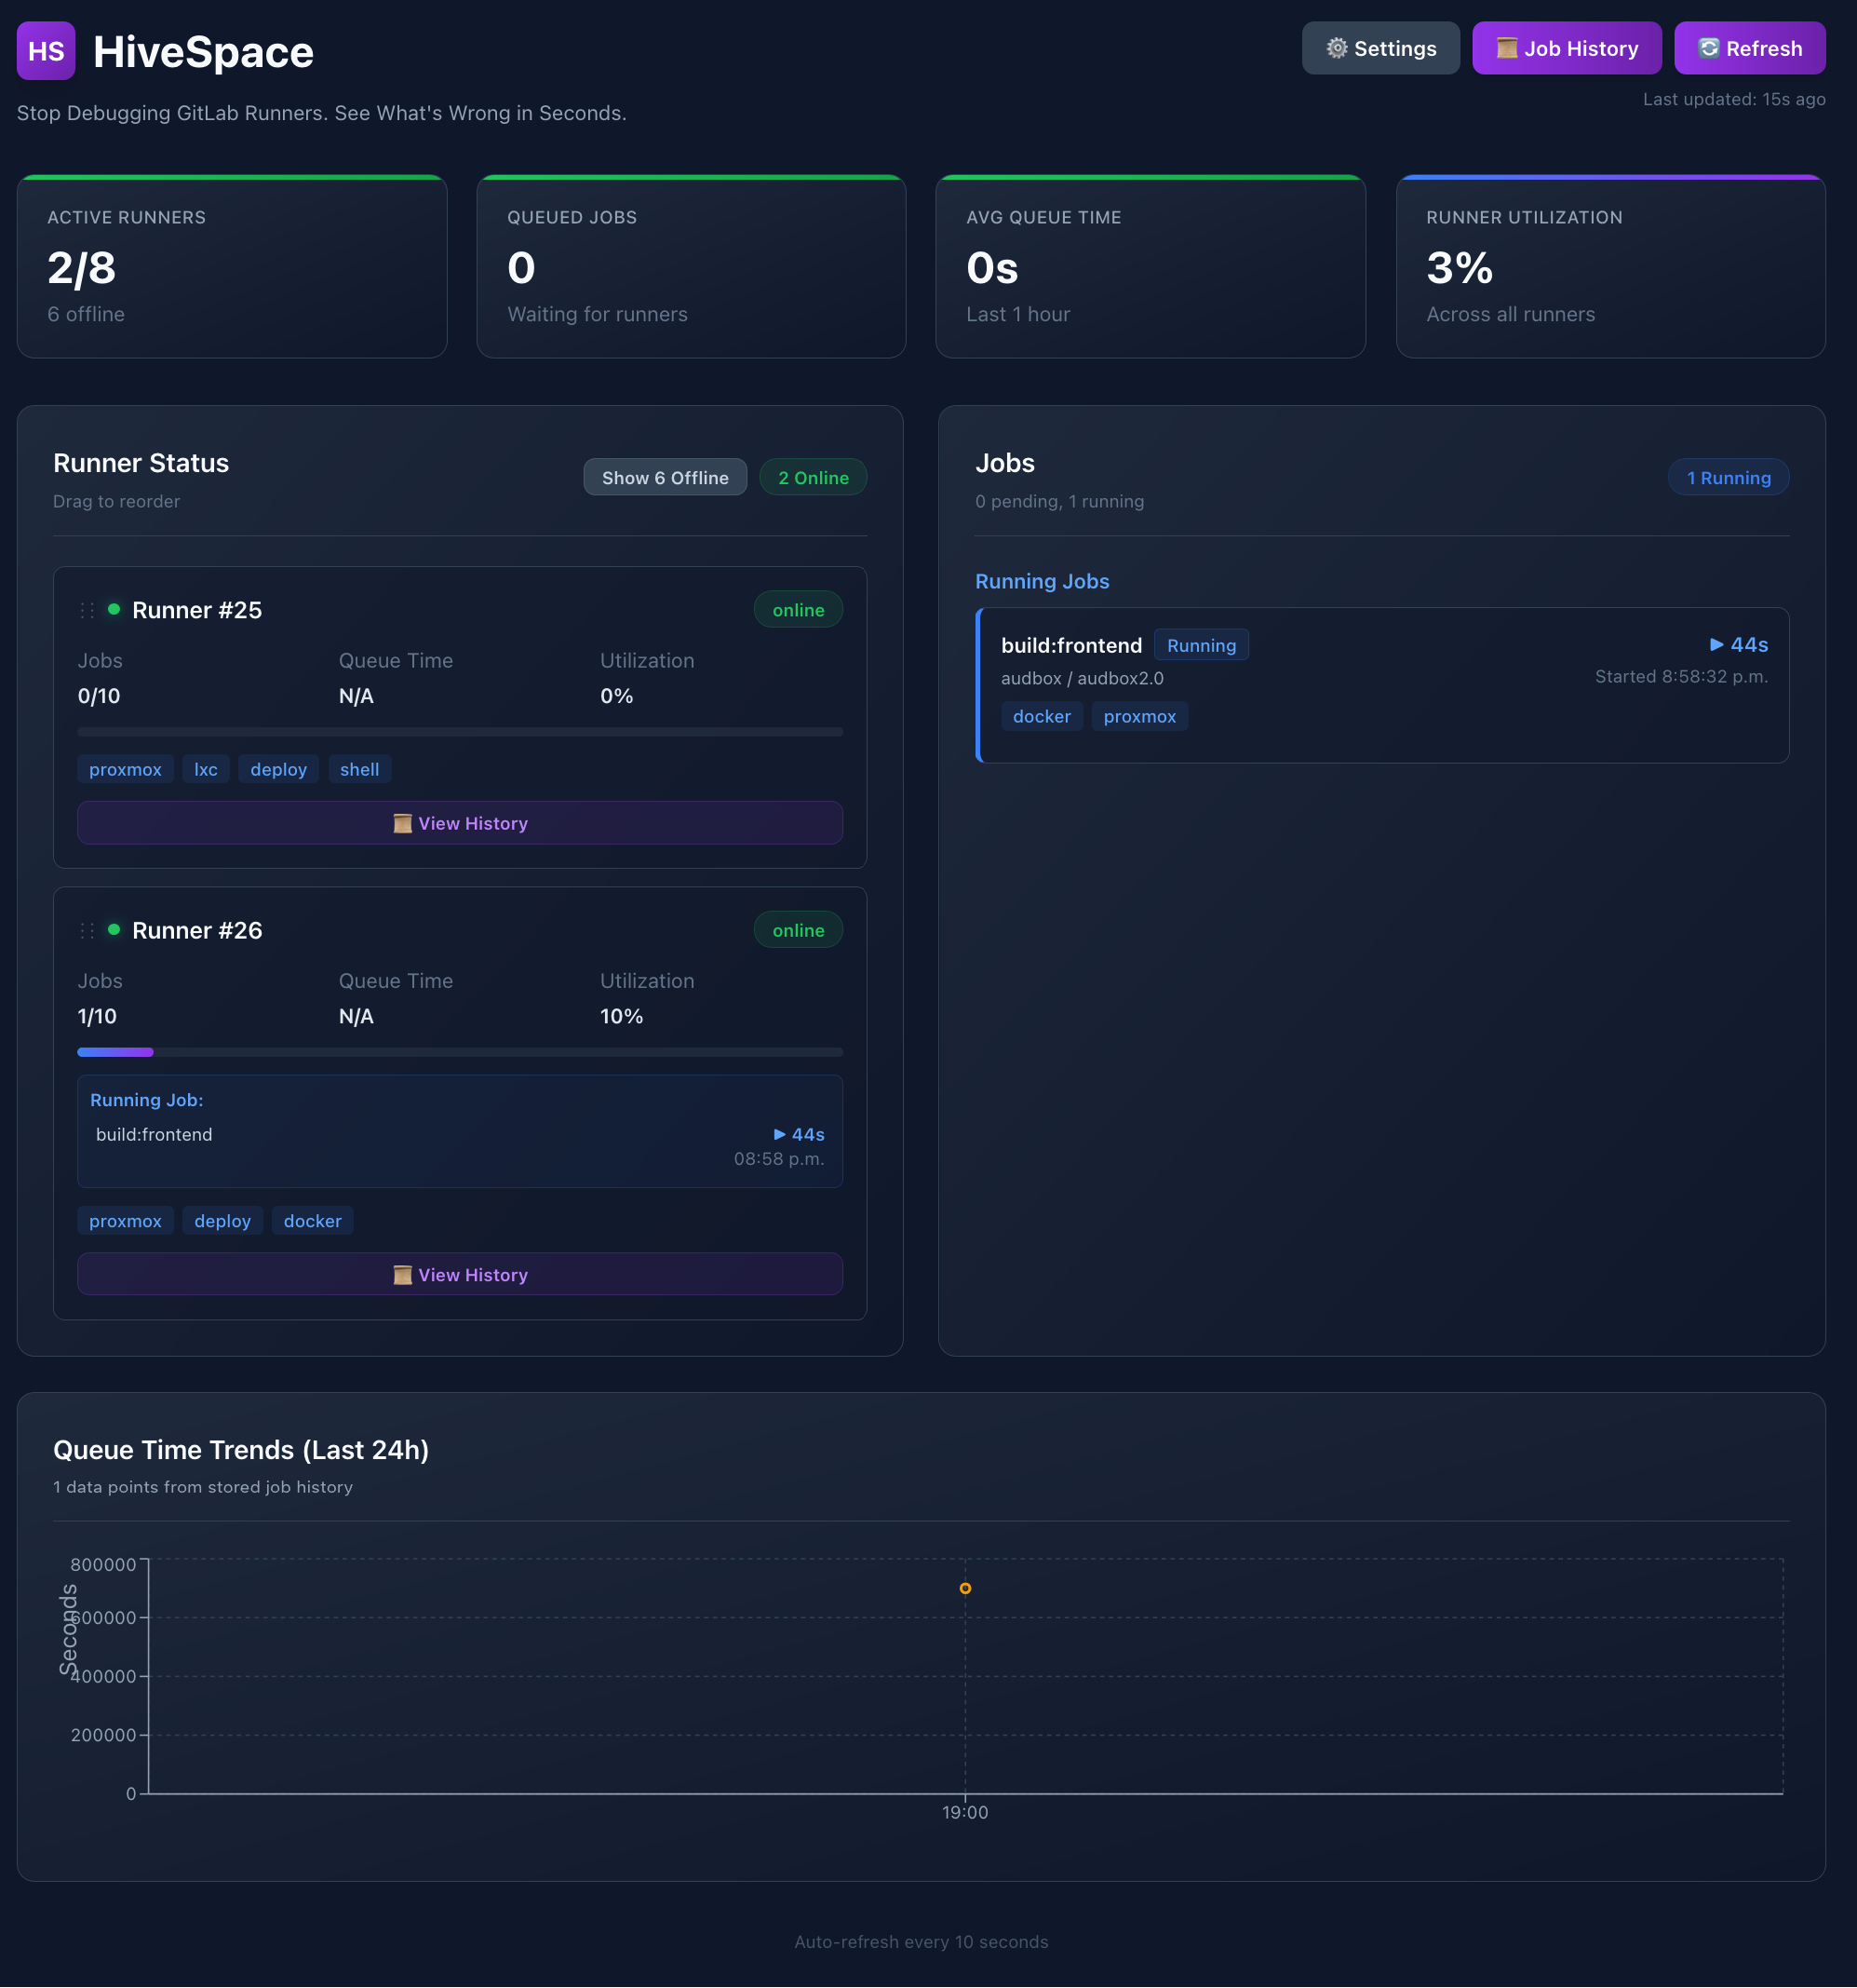Image resolution: width=1857 pixels, height=1988 pixels.
Task: Click the docker tag on the build:frontend job
Action: (1042, 716)
